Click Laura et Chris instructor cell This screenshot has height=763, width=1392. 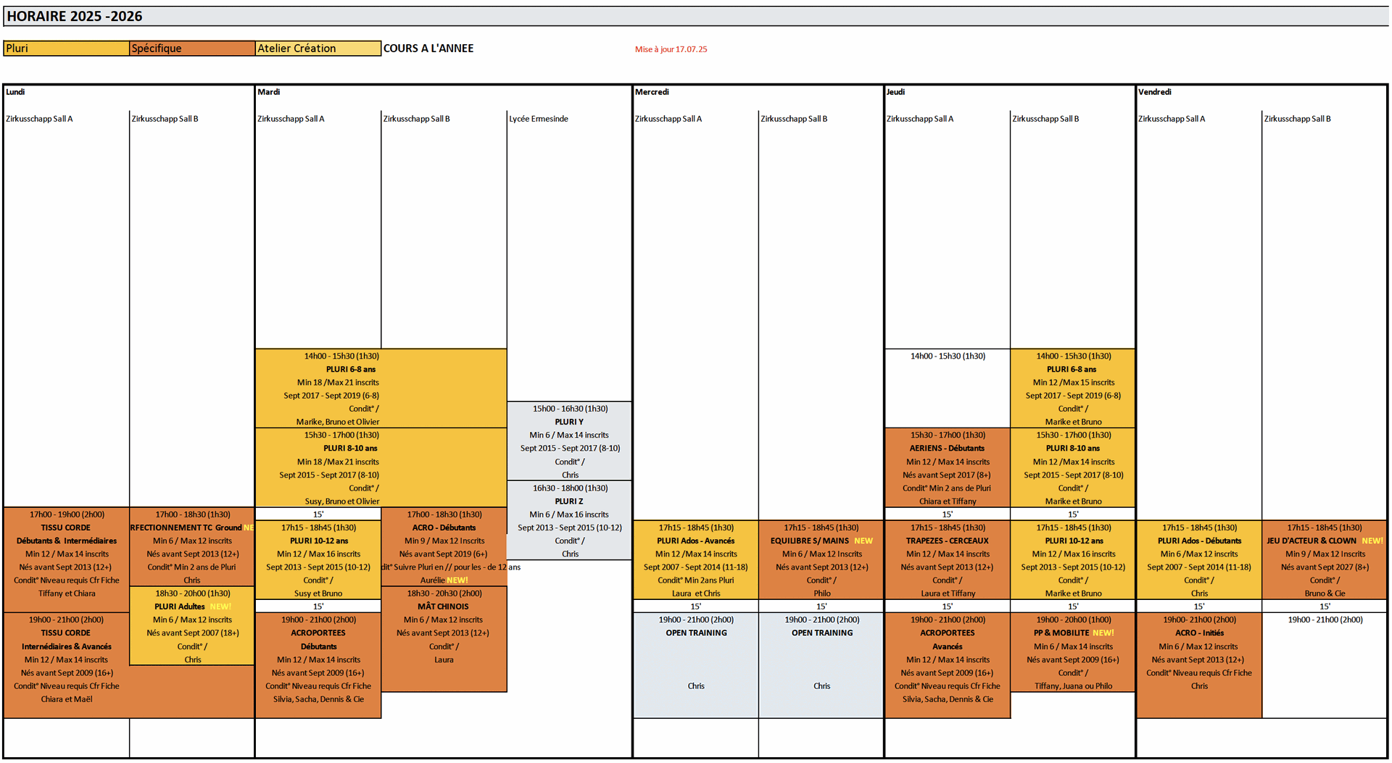click(696, 593)
